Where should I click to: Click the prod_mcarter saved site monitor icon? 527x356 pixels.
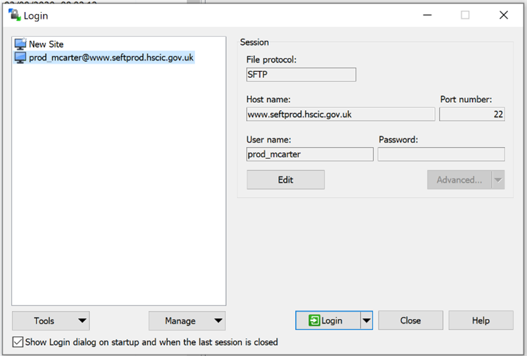(x=20, y=58)
